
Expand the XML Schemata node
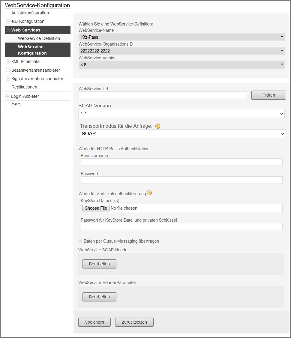8,62
